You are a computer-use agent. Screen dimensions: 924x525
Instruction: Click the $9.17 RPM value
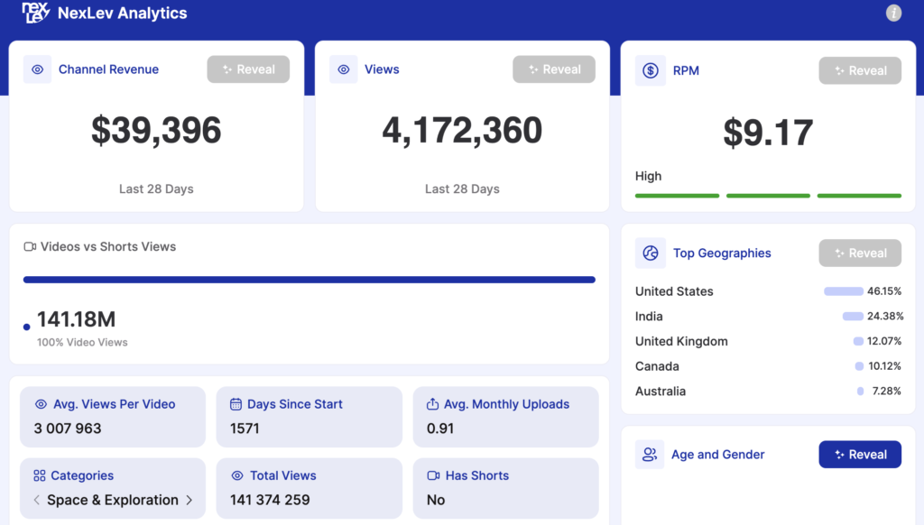(768, 133)
